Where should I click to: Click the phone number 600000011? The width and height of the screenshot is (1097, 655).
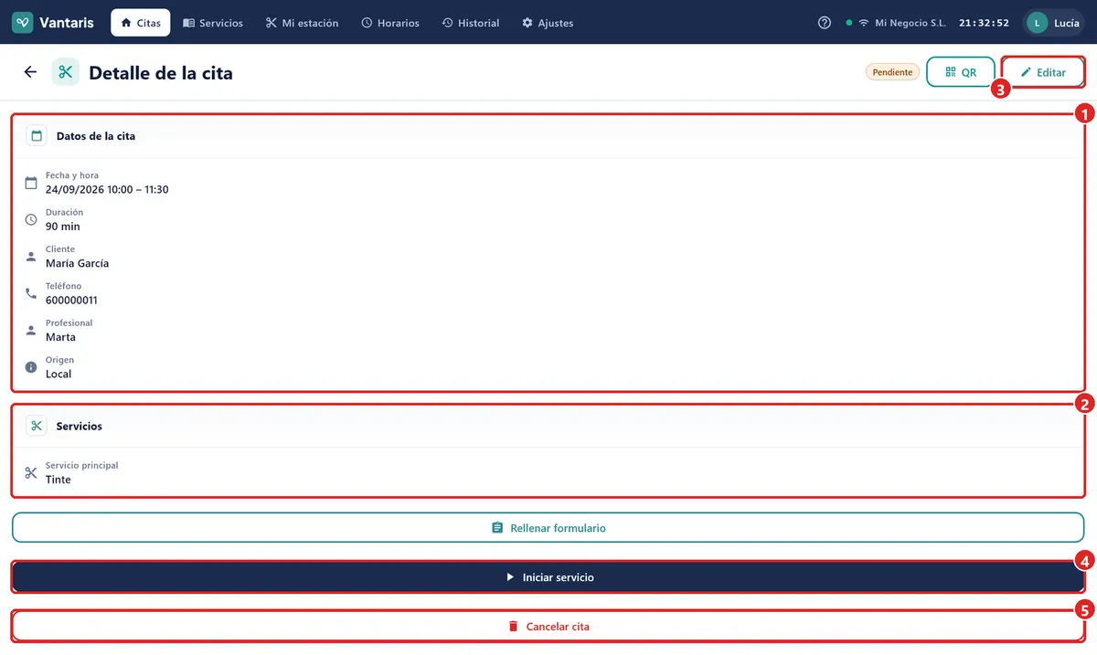tap(71, 301)
